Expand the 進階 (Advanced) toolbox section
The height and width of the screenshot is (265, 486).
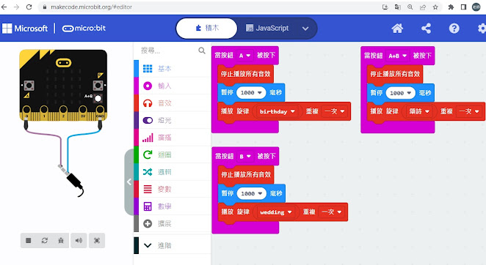(173, 245)
